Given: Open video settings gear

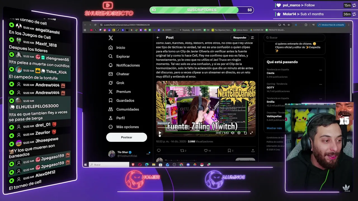Looking at the screenshot, I should click(x=239, y=133).
